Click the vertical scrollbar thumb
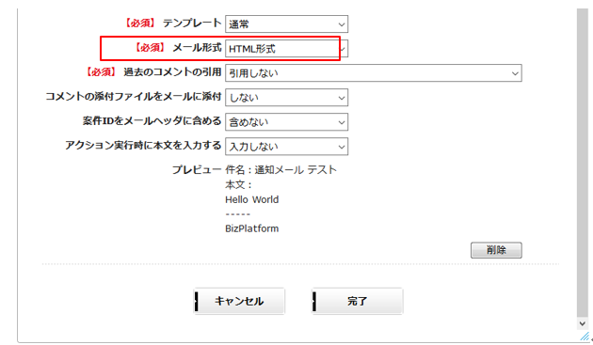The height and width of the screenshot is (345, 593). point(583,164)
